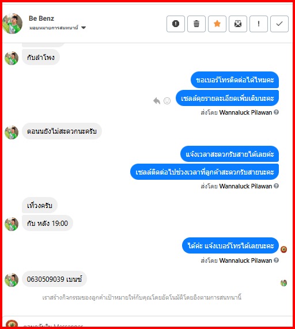Click customer seen-avatar near phone number message

[x=283, y=283]
